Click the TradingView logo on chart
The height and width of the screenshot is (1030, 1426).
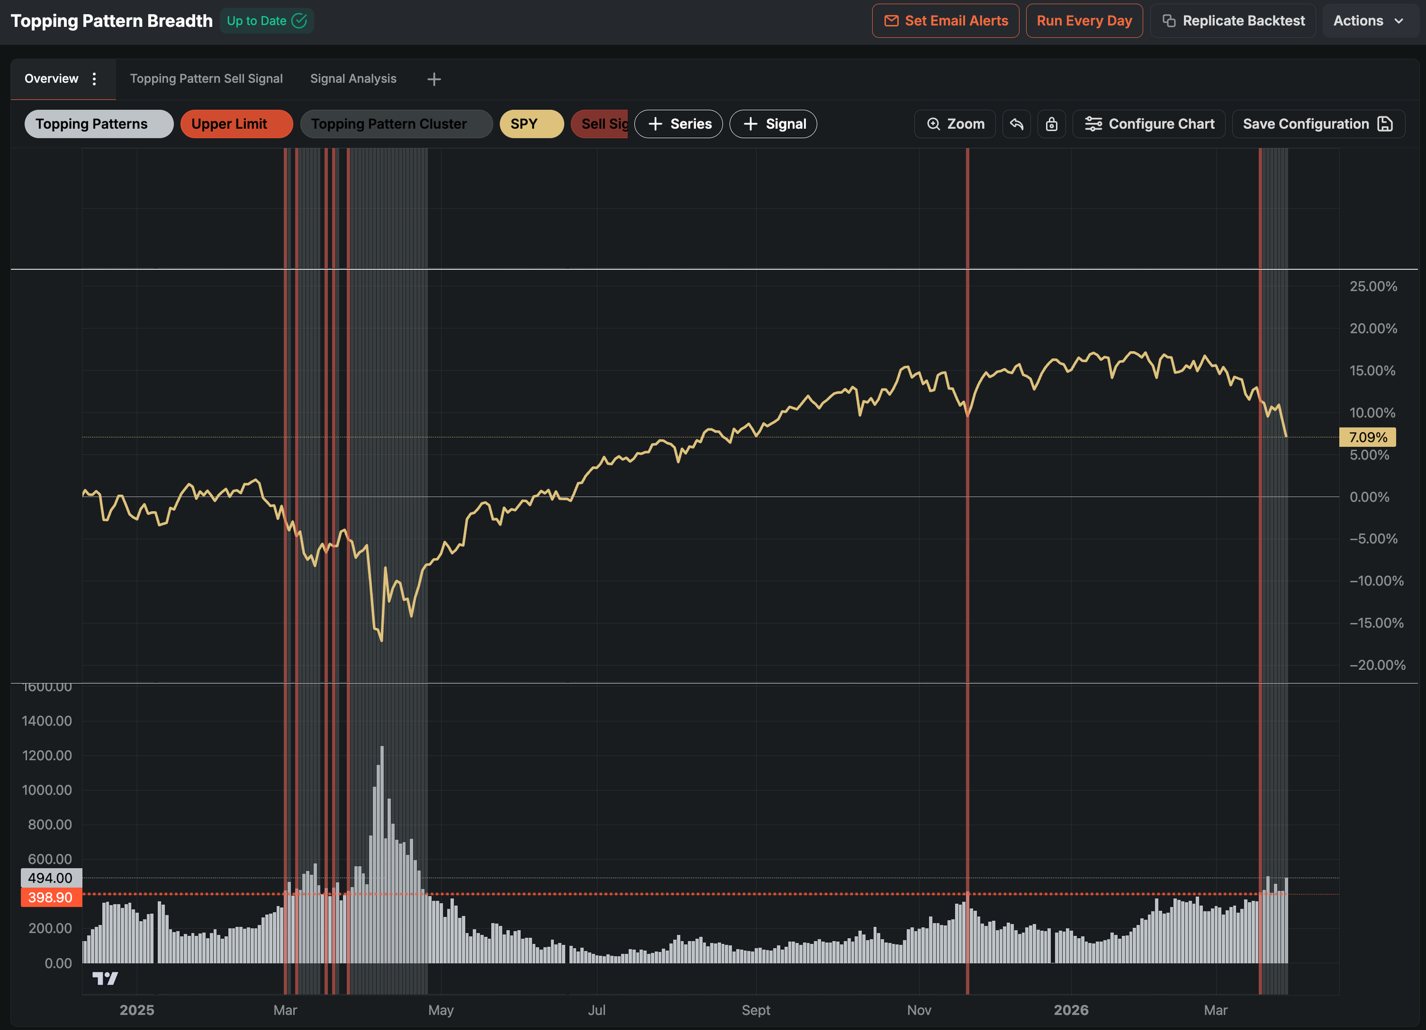[x=105, y=978]
